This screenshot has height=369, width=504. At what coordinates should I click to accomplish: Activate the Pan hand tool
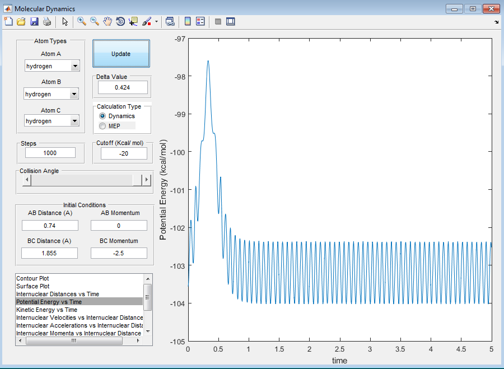pyautogui.click(x=108, y=22)
